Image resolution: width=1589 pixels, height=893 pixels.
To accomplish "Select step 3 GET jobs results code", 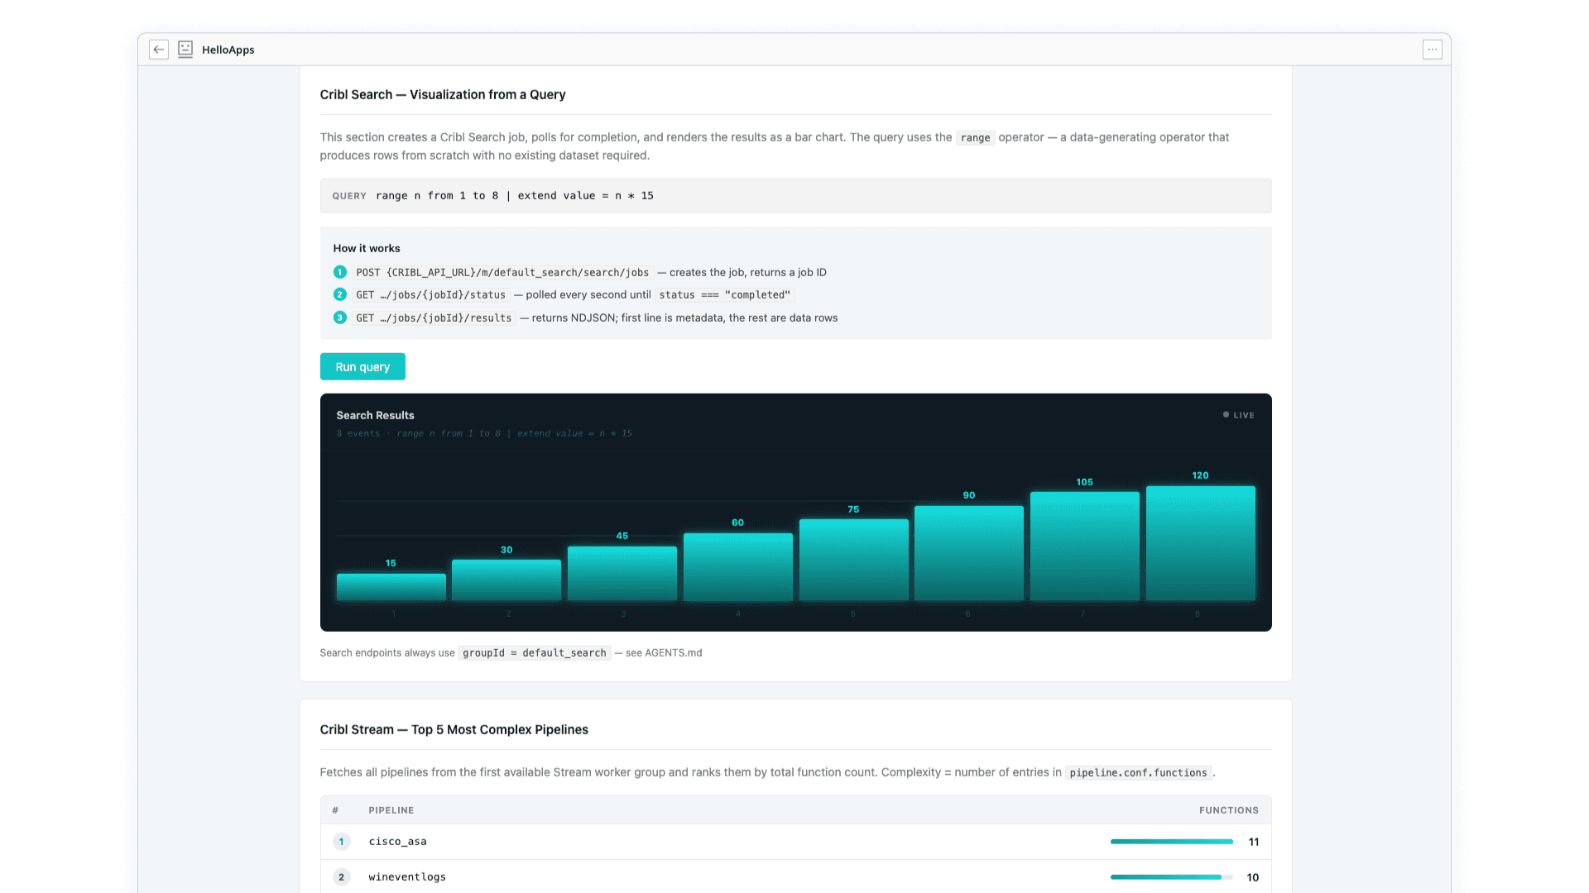I will 434,318.
